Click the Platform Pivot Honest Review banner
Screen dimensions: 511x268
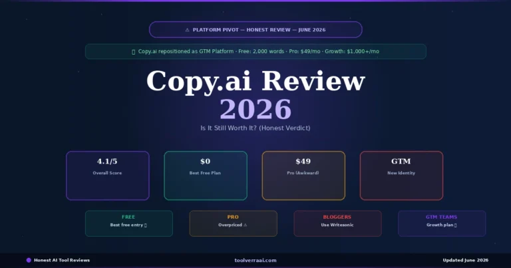click(x=255, y=30)
